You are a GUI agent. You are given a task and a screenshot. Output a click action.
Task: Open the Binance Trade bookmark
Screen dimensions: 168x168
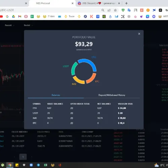pos(70,16)
